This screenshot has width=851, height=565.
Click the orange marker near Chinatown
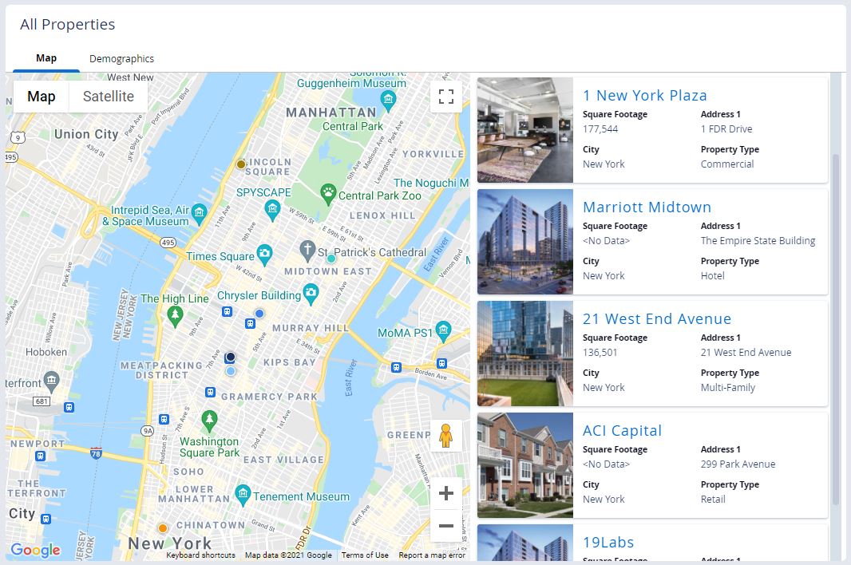coord(163,527)
